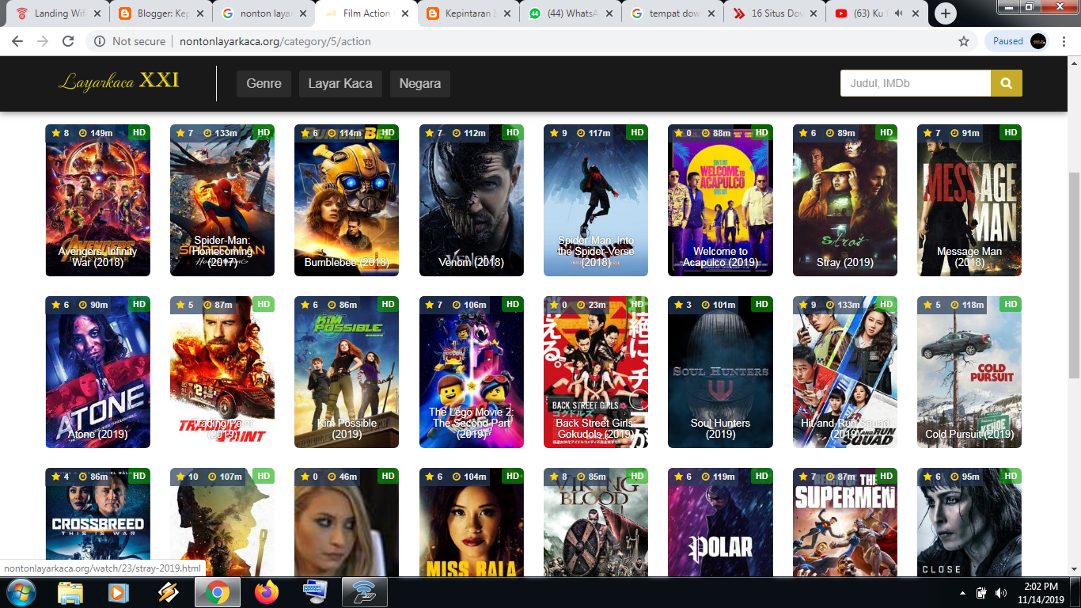The image size is (1081, 608).
Task: Open a new tab with plus button
Action: (x=945, y=13)
